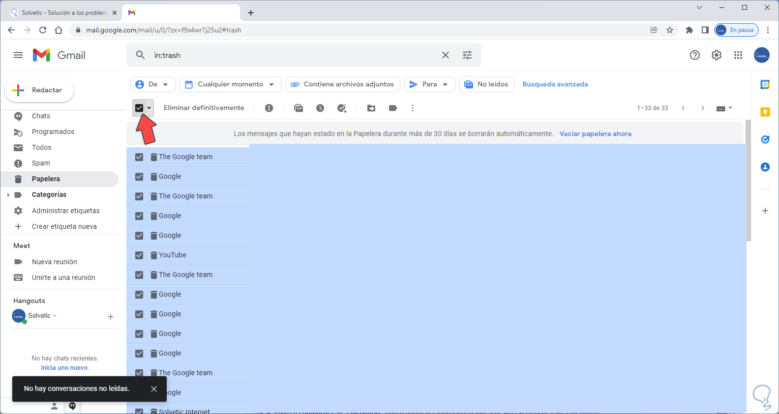Uncheck the fourth The Google team message
The width and height of the screenshot is (779, 414).
(x=139, y=373)
